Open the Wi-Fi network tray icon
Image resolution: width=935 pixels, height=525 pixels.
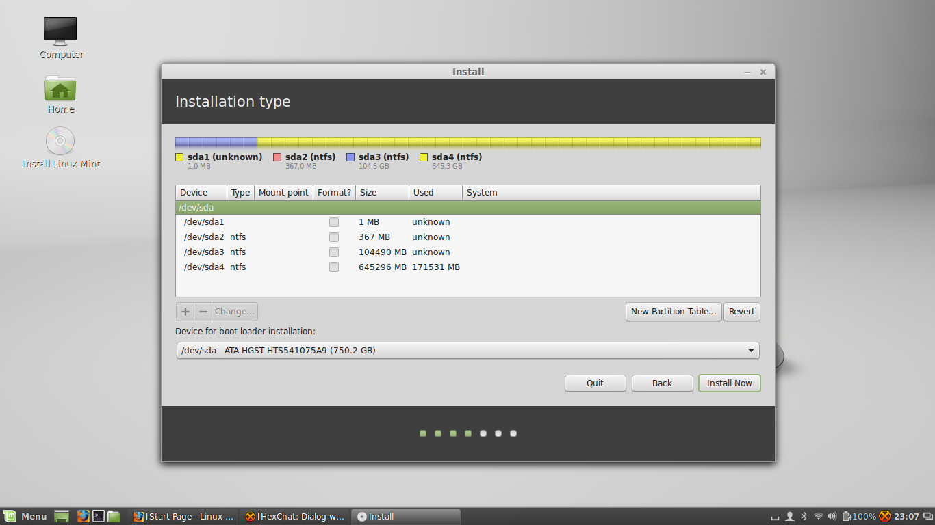[x=818, y=516]
